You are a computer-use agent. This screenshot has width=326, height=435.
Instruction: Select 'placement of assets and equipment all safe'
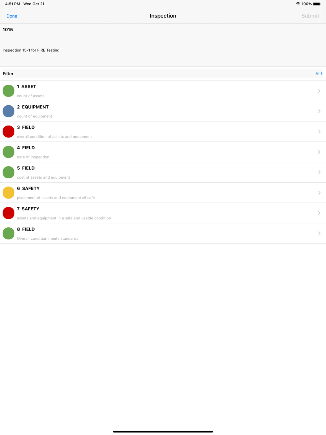click(56, 198)
